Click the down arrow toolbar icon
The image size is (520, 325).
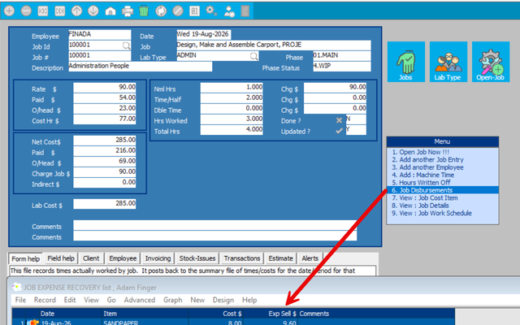pyautogui.click(x=93, y=11)
